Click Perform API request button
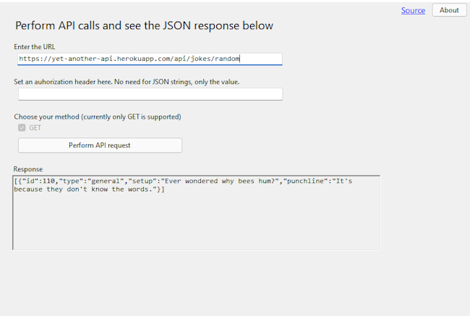Image resolution: width=470 pixels, height=316 pixels. tap(100, 145)
